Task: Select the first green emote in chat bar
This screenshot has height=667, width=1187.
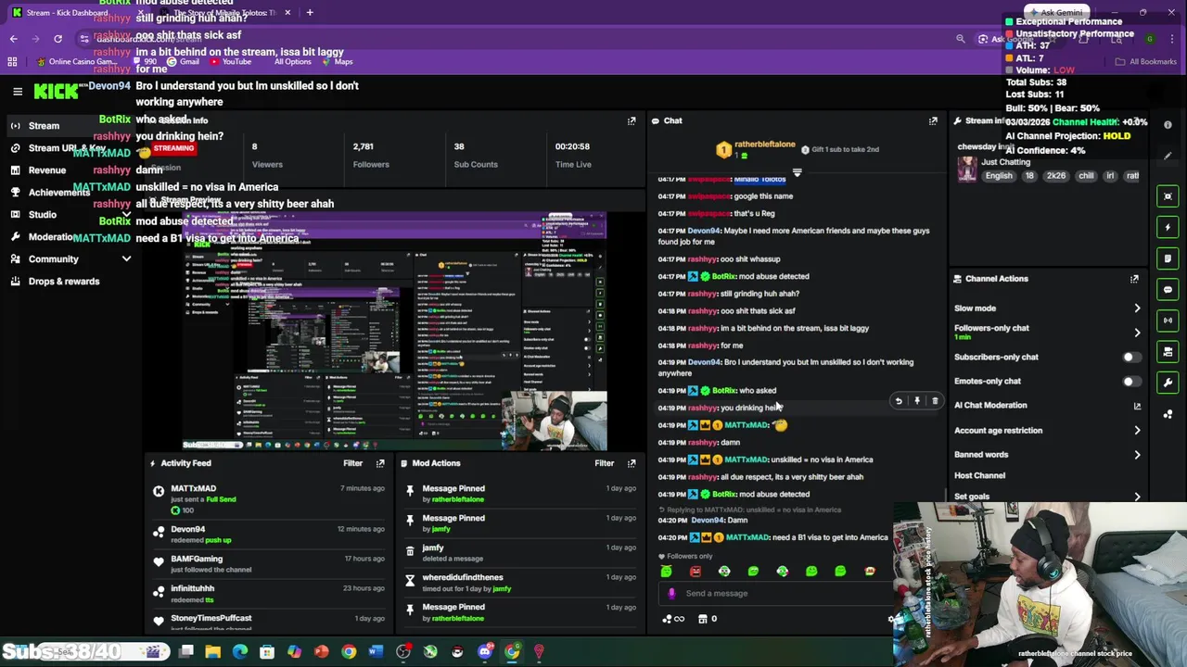Action: pyautogui.click(x=666, y=572)
